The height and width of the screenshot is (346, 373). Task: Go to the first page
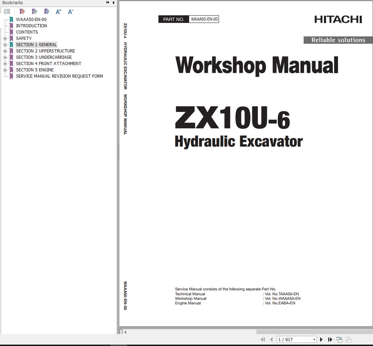(x=263, y=340)
